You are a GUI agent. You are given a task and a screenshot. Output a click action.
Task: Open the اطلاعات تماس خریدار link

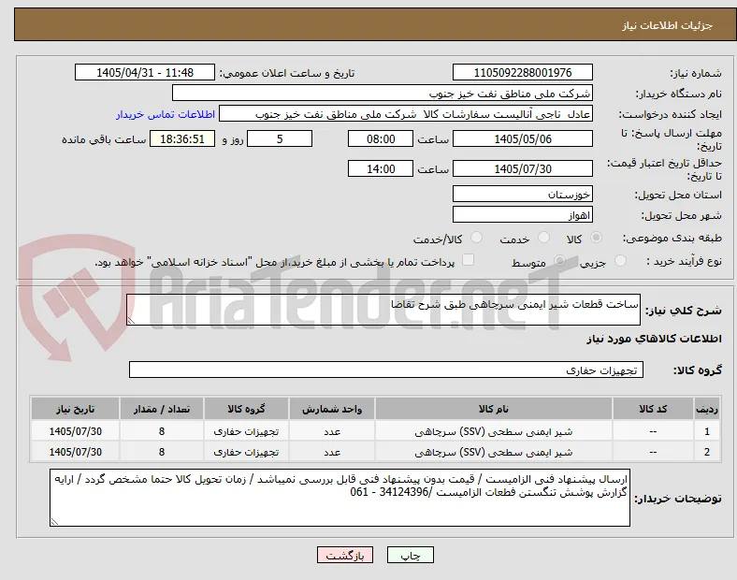tap(166, 114)
